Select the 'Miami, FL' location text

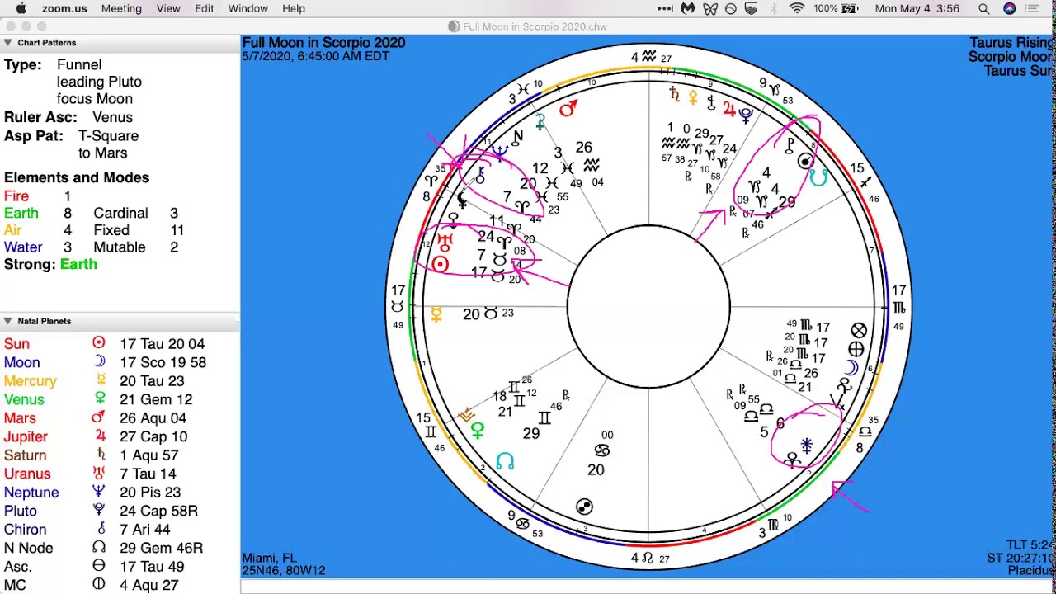tap(269, 558)
